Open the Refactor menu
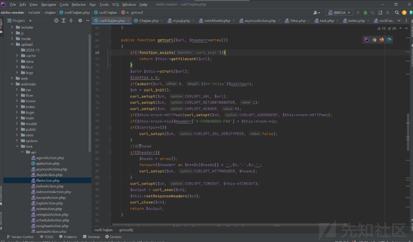The width and height of the screenshot is (413, 242). (78, 5)
